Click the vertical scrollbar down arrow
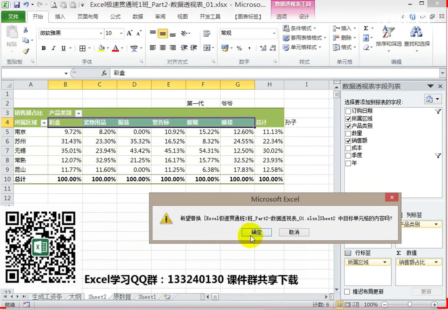The height and width of the screenshot is (310, 448). [337, 290]
